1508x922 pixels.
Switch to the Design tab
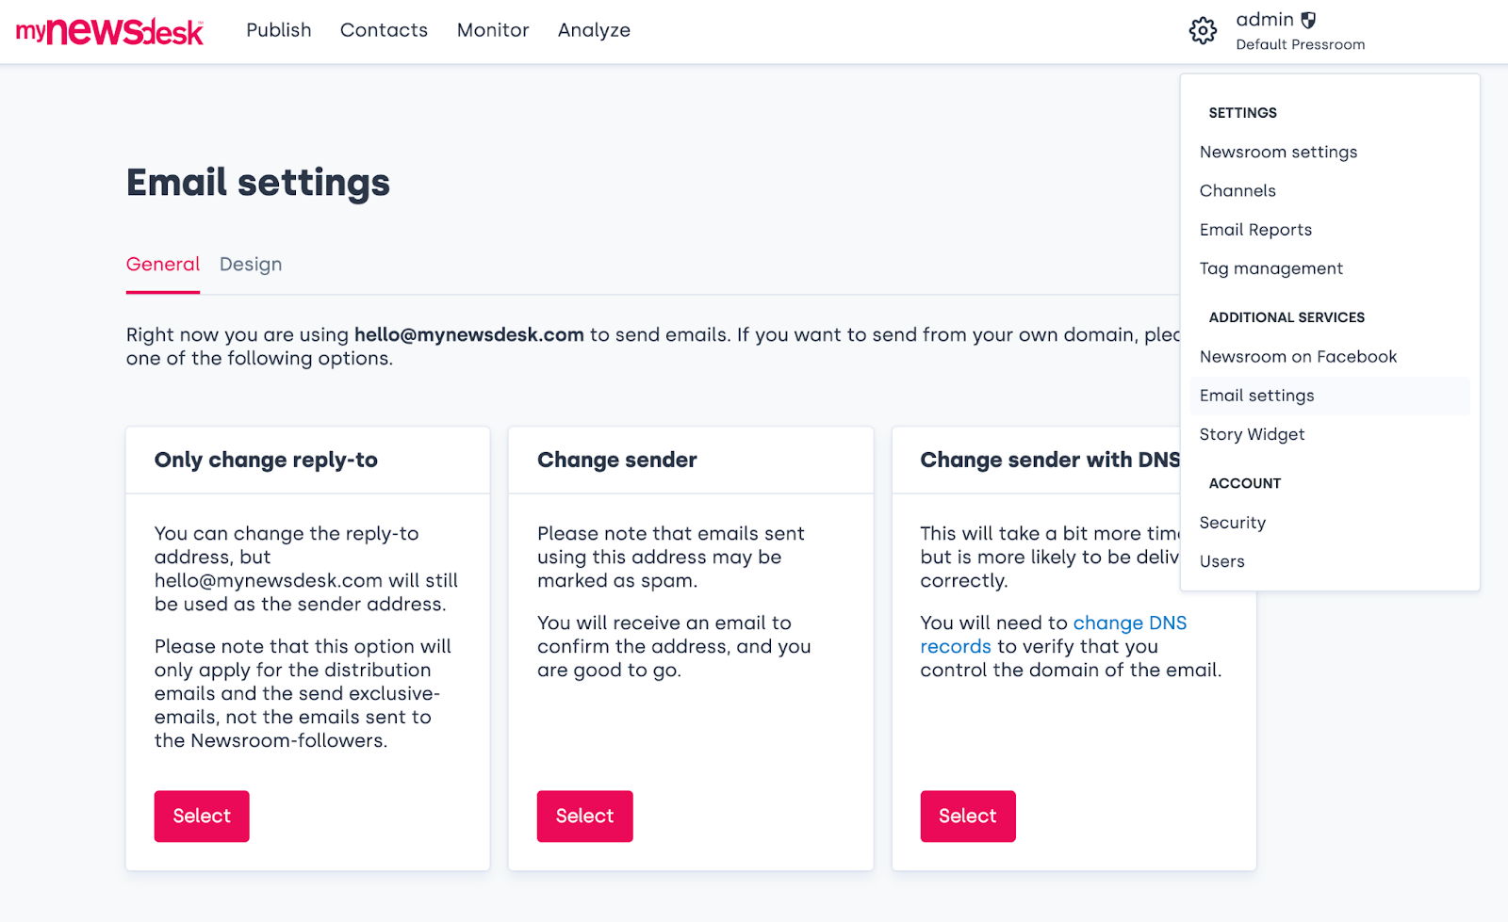[x=250, y=265]
